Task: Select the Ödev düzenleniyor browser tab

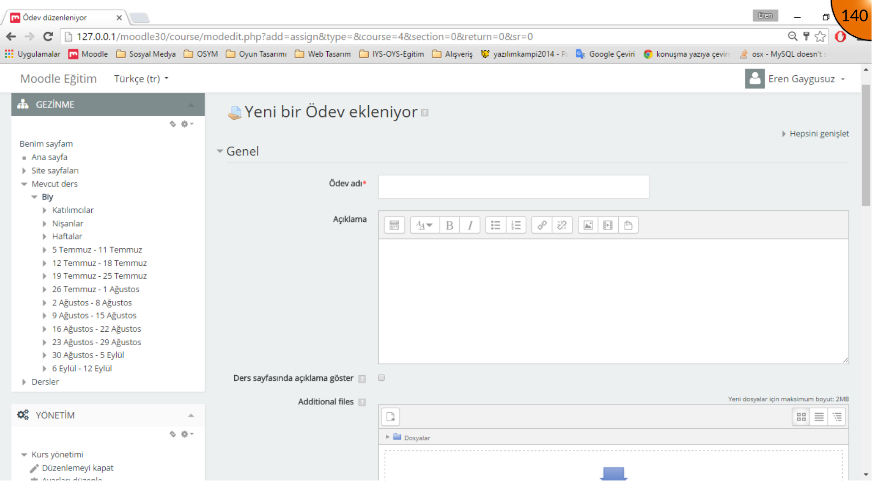Action: pyautogui.click(x=66, y=18)
